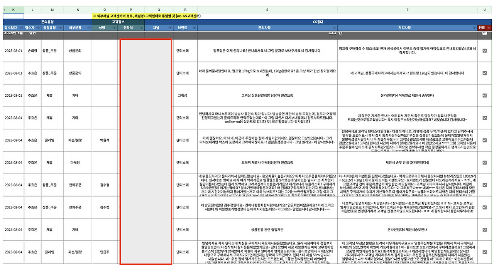Uncheck 완료 for the 손희영 상품문의 row
This screenshot has height=267, width=494.
(x=484, y=50)
